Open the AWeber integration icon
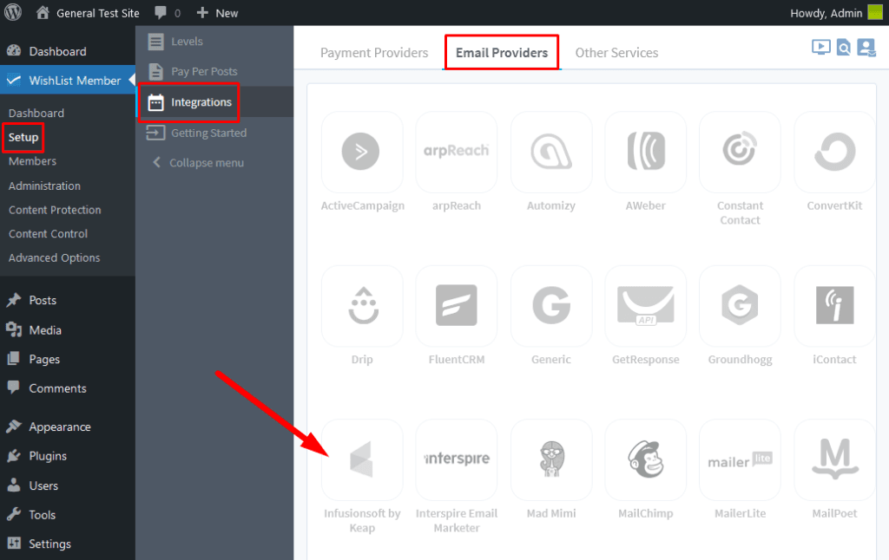 click(x=646, y=152)
